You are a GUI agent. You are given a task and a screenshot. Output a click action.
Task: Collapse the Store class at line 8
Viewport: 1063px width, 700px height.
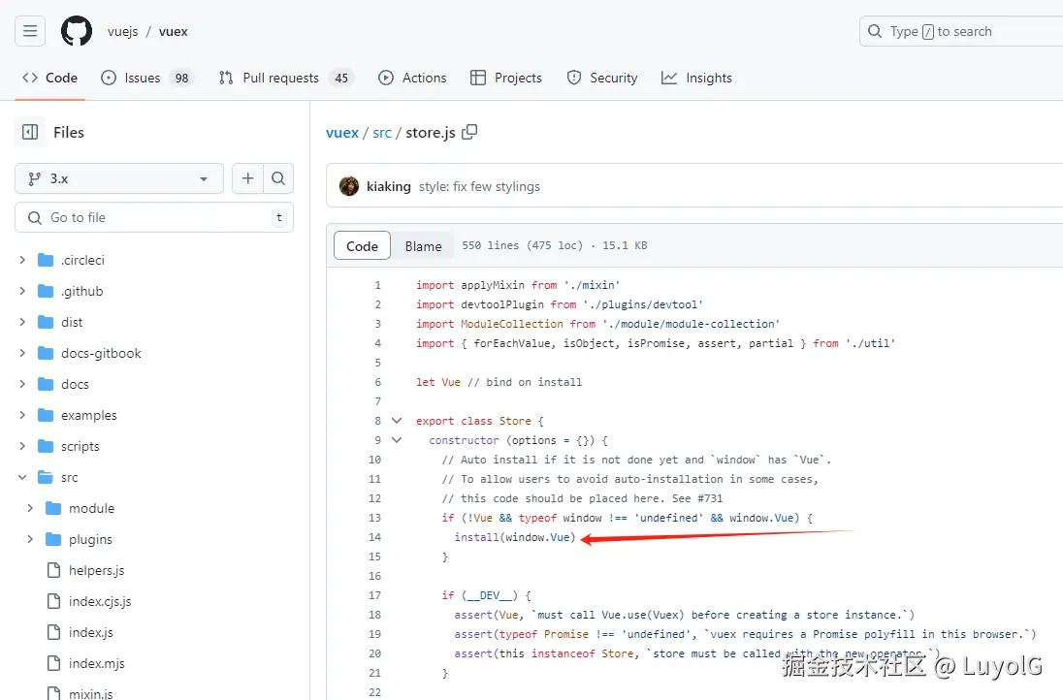point(398,421)
